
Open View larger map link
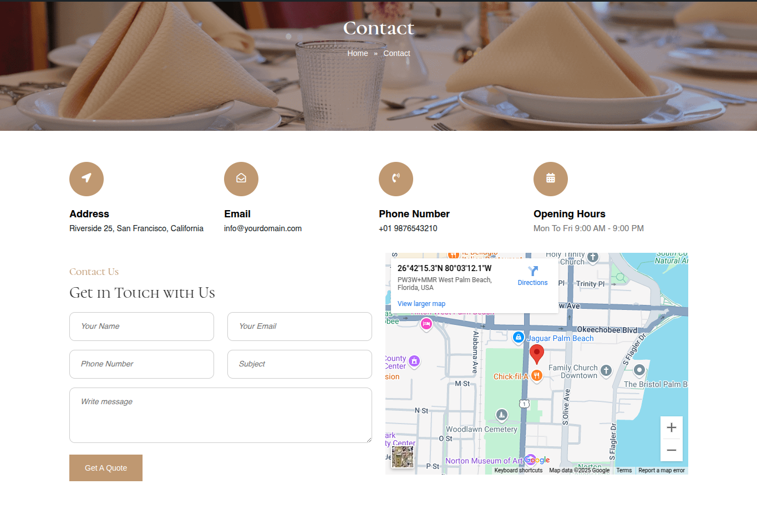[421, 304]
